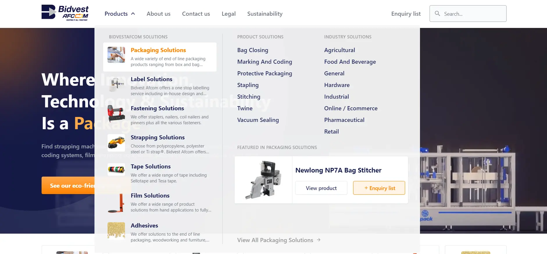The width and height of the screenshot is (547, 254).
Task: Click Packaging Solutions description text
Action: click(x=168, y=62)
